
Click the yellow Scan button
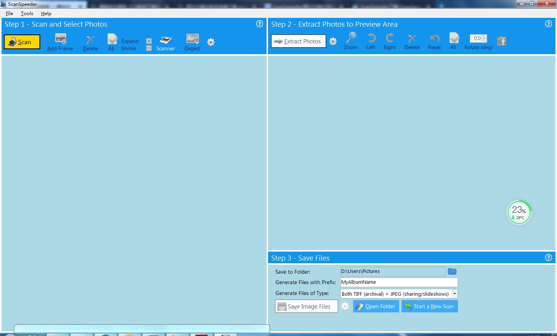pyautogui.click(x=22, y=42)
